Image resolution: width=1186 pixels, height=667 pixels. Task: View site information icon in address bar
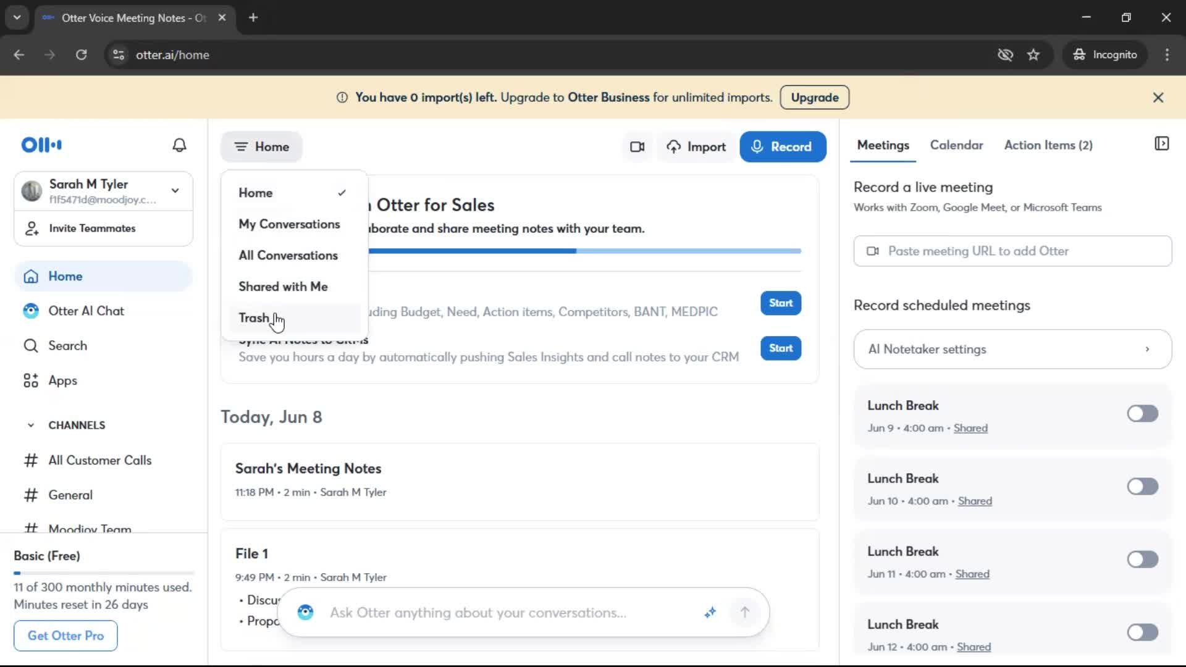(x=119, y=55)
